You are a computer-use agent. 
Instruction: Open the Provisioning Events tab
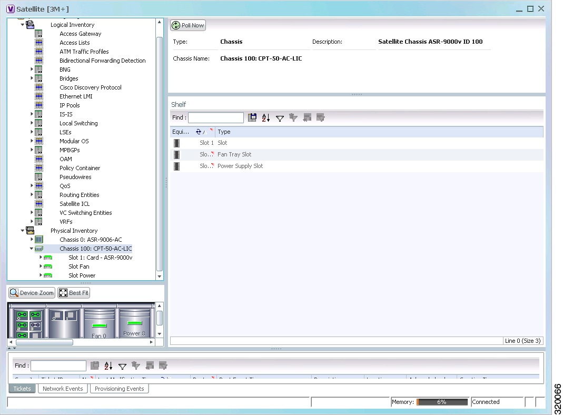coord(119,389)
